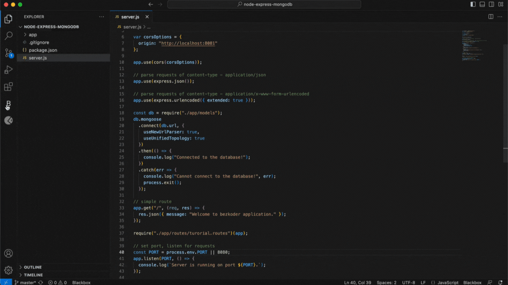Open the Accounts menu icon
This screenshot has width=508, height=285.
tap(8, 253)
